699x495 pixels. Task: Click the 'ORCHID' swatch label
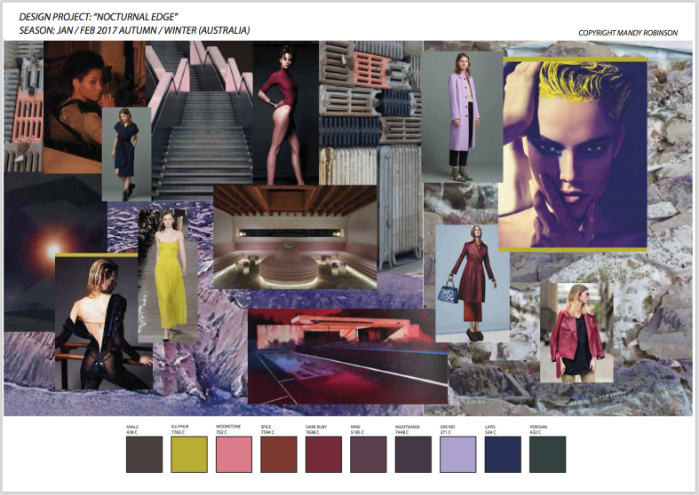pos(448,427)
